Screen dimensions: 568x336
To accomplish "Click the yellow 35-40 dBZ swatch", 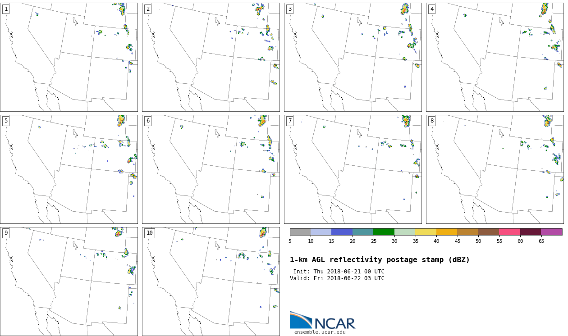I will coord(426,232).
